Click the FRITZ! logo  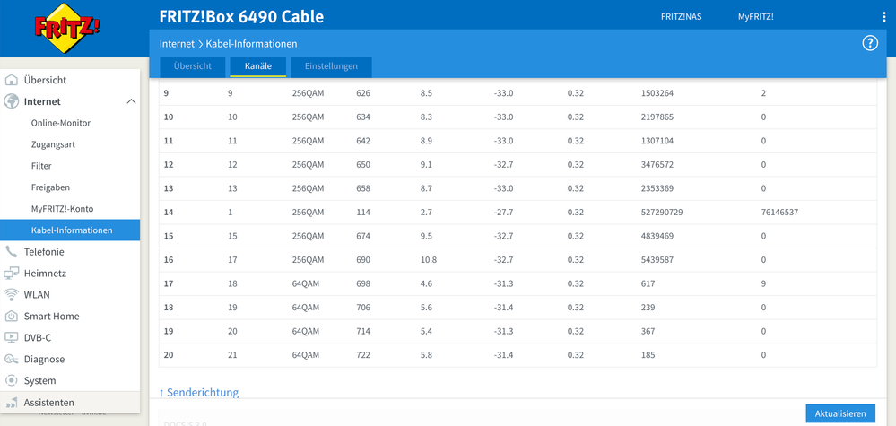[x=67, y=28]
